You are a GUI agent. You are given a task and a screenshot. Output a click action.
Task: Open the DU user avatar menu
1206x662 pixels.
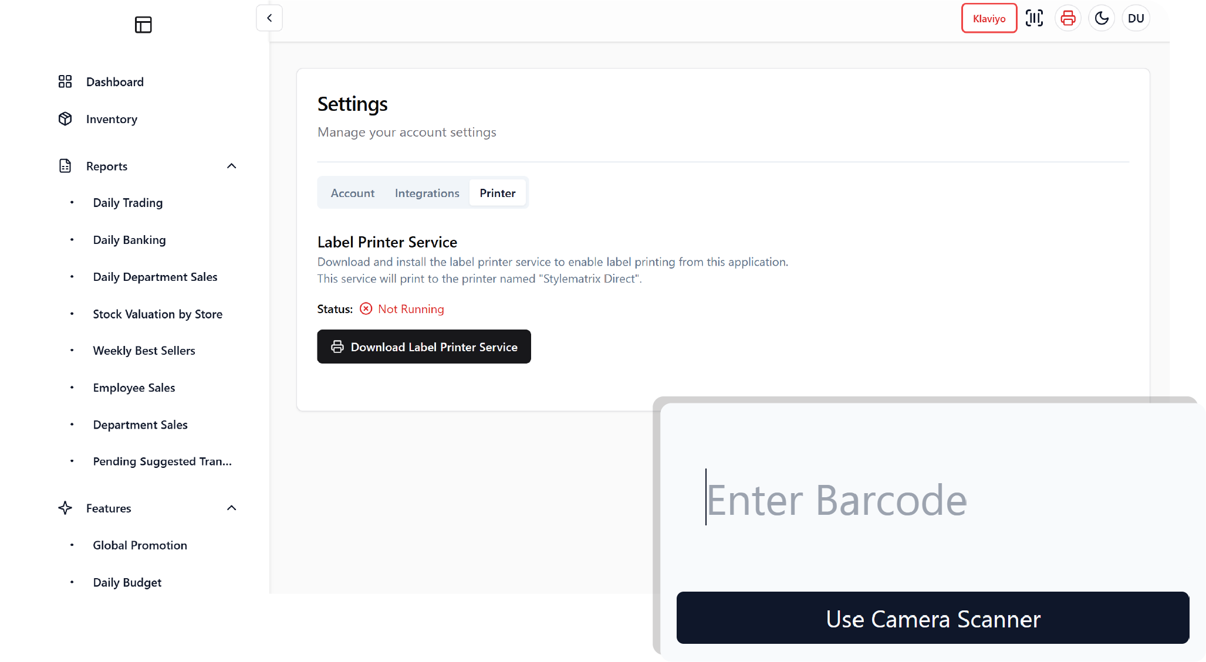[x=1136, y=18]
